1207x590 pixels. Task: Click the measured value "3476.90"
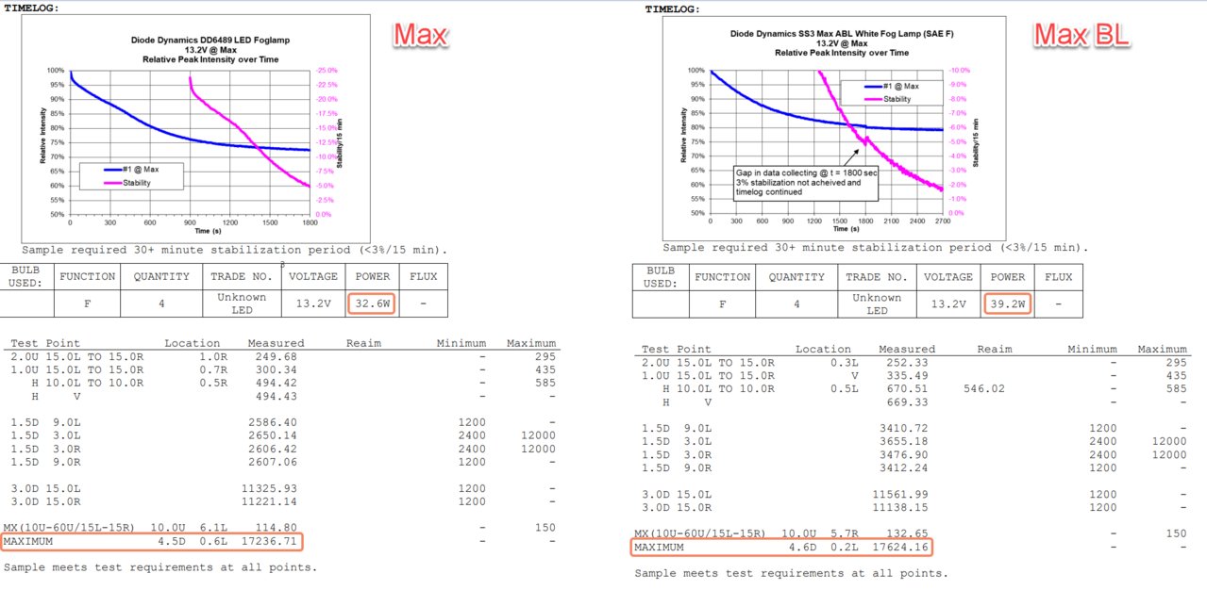pos(903,454)
